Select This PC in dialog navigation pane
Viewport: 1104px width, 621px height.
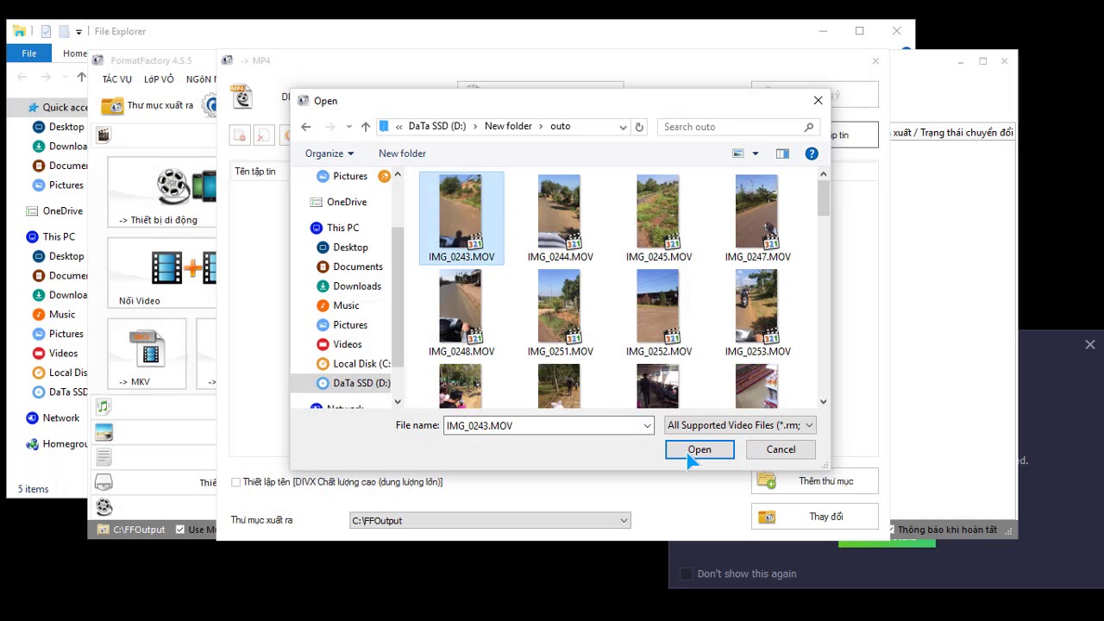tap(342, 228)
